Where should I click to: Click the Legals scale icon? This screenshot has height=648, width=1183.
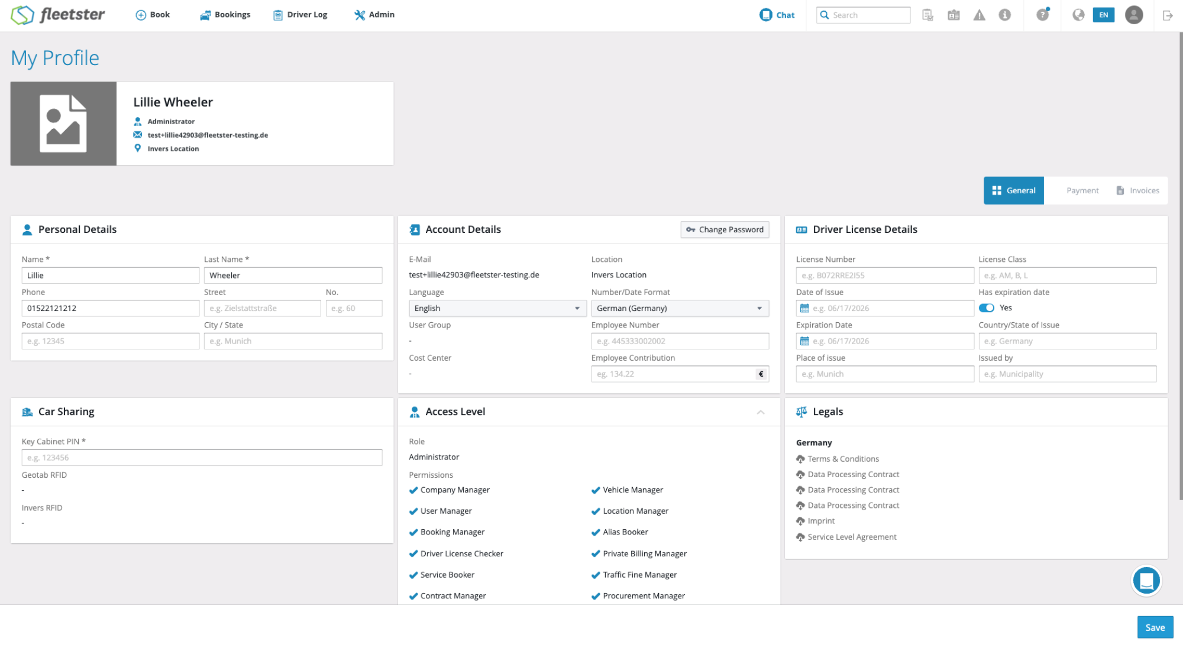[x=801, y=412]
